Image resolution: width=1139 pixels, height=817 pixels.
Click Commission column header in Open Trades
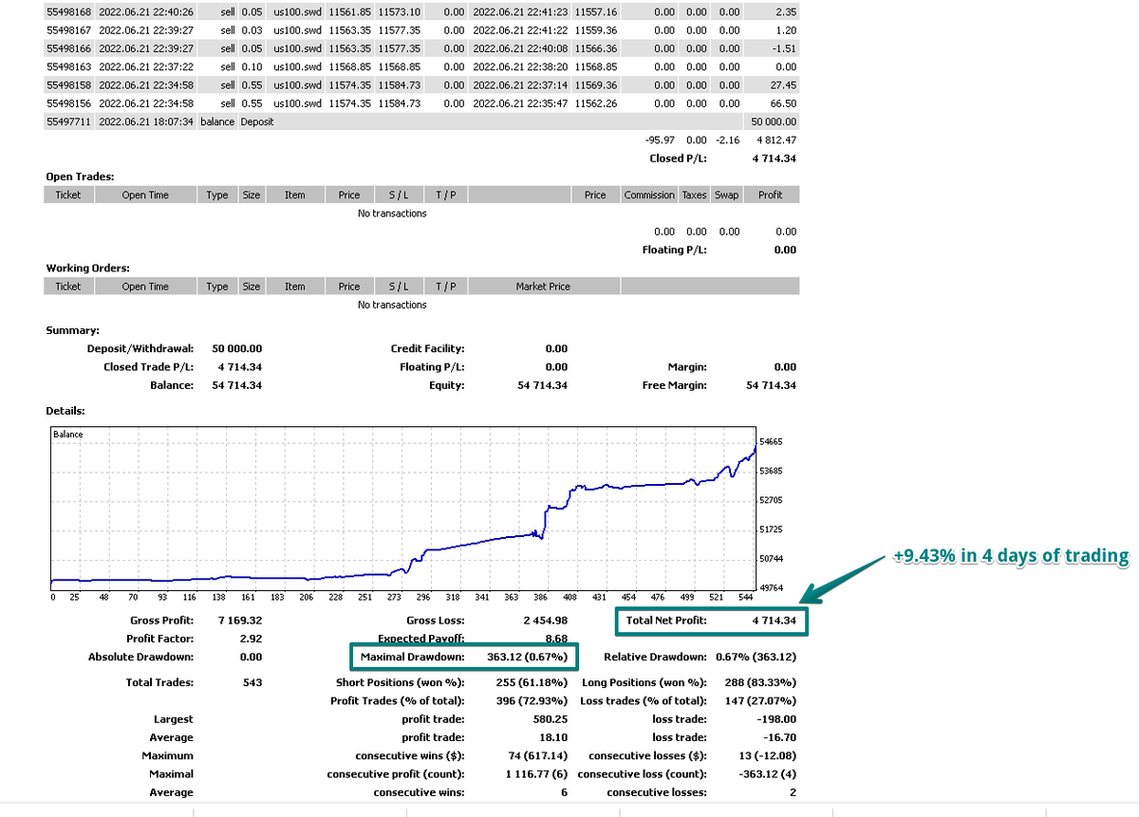[649, 195]
